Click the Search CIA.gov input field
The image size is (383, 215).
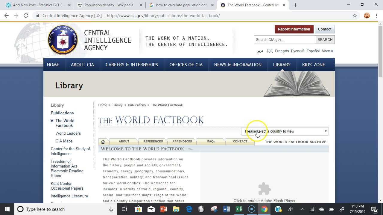click(x=284, y=40)
